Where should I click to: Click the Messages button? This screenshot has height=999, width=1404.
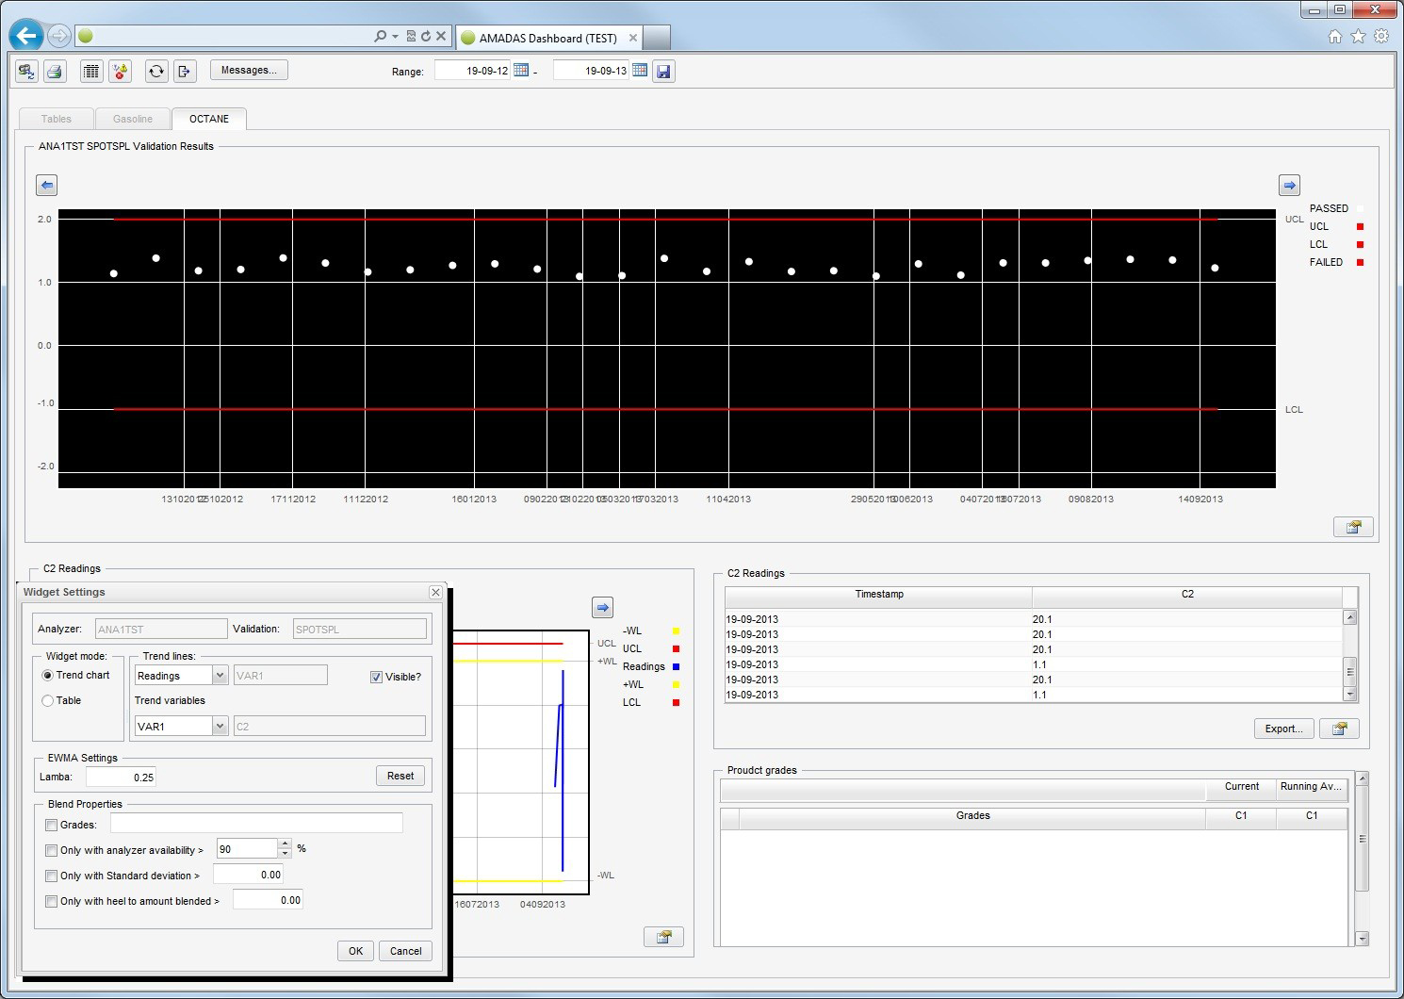point(248,69)
